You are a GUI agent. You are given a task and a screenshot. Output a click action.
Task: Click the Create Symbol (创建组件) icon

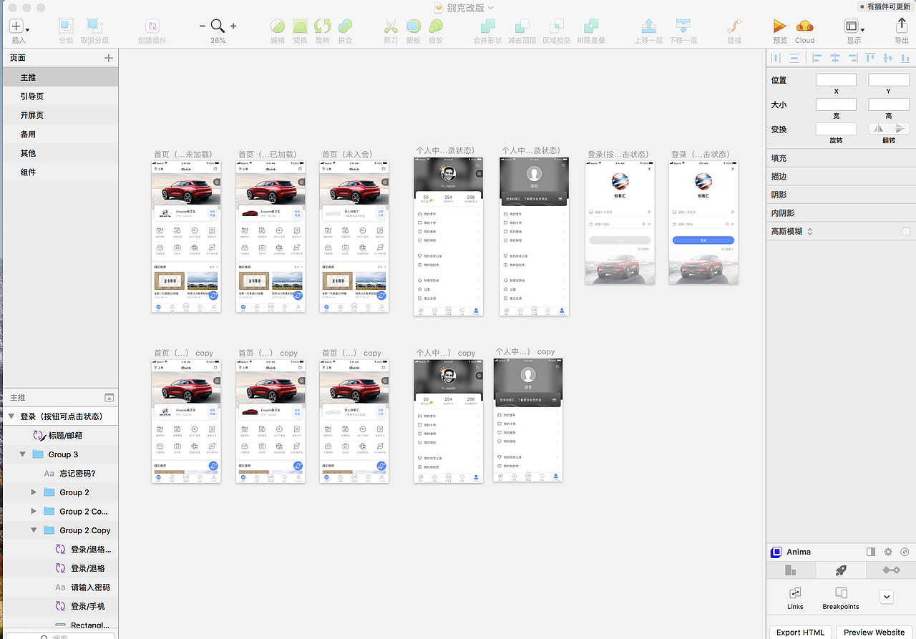coord(152,26)
